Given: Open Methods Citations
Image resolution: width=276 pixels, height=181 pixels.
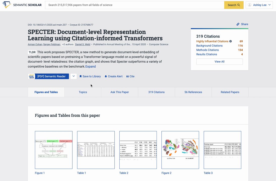Looking at the screenshot, I should pos(207,50).
